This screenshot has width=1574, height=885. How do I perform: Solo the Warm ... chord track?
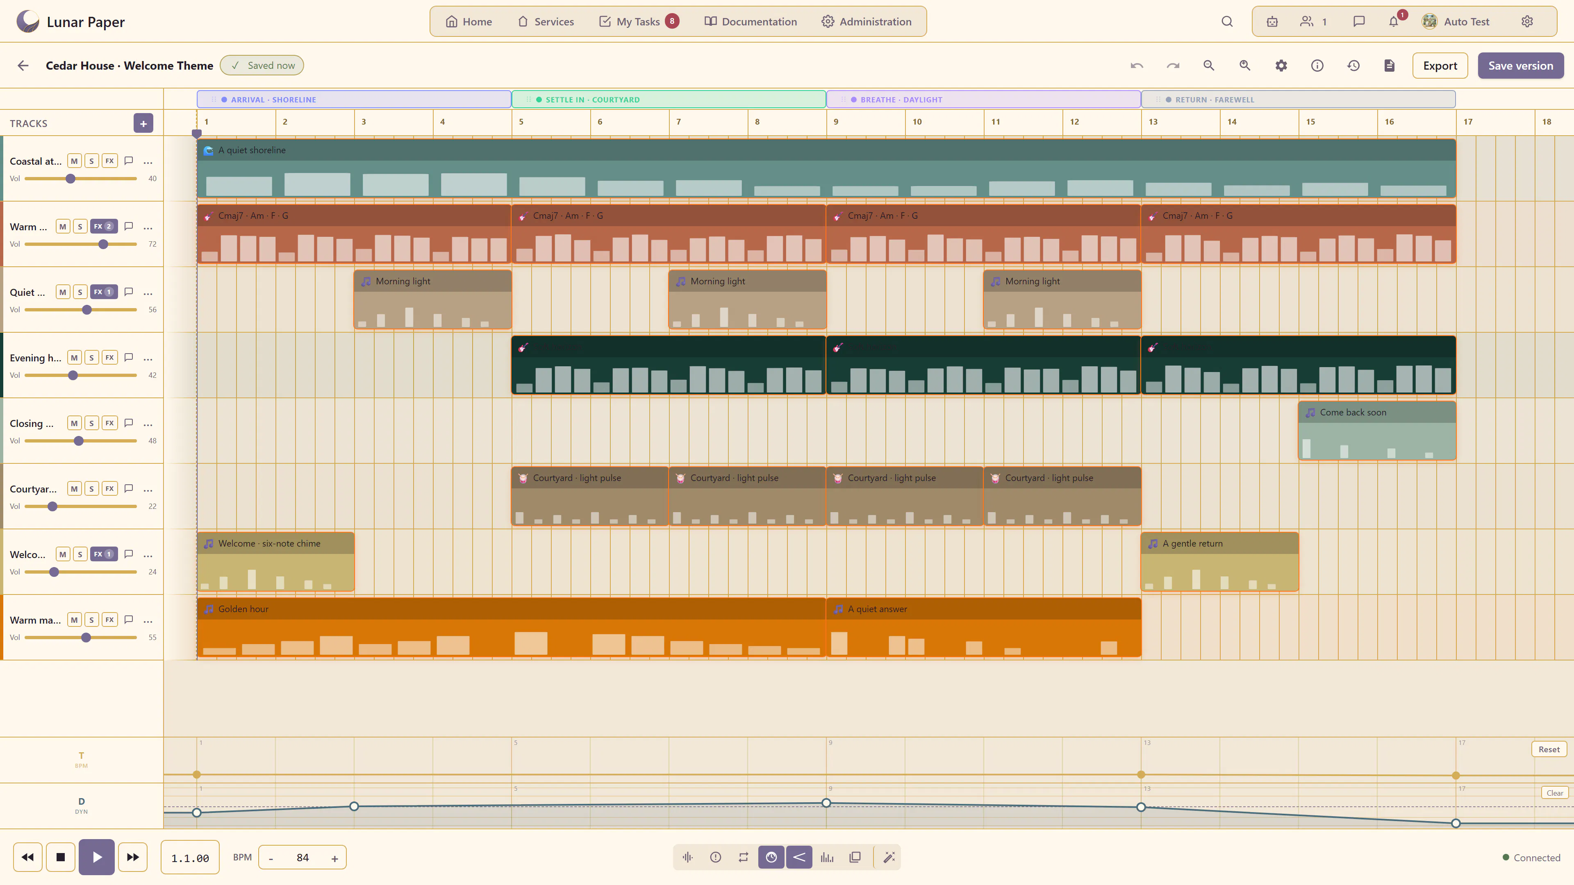click(x=80, y=227)
